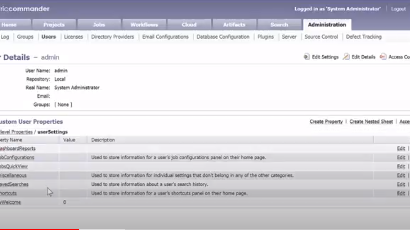Click Create Nested Sheet link
The image size is (410, 230).
pyautogui.click(x=371, y=122)
